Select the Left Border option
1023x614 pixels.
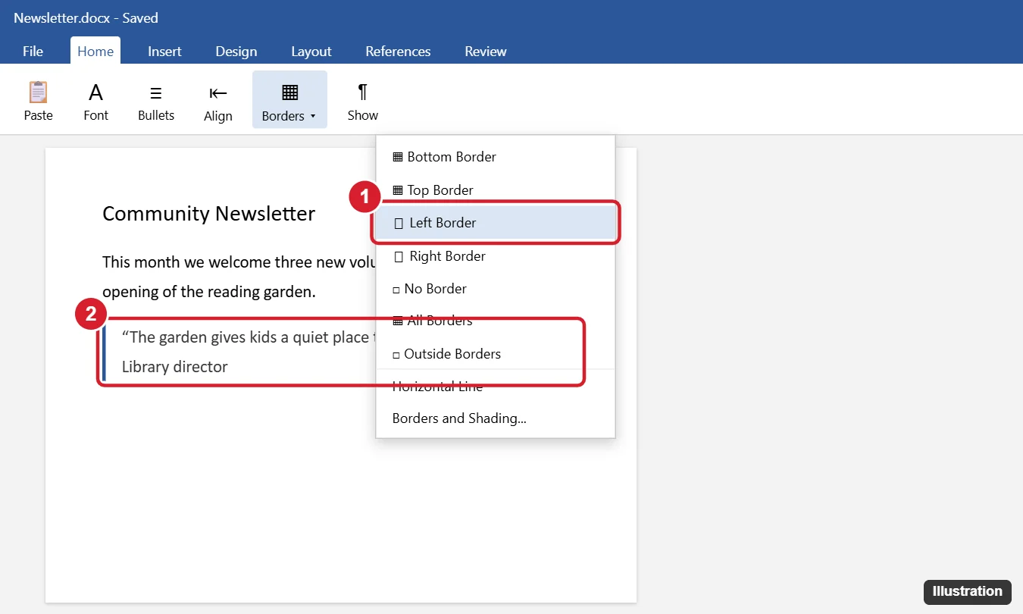(496, 223)
